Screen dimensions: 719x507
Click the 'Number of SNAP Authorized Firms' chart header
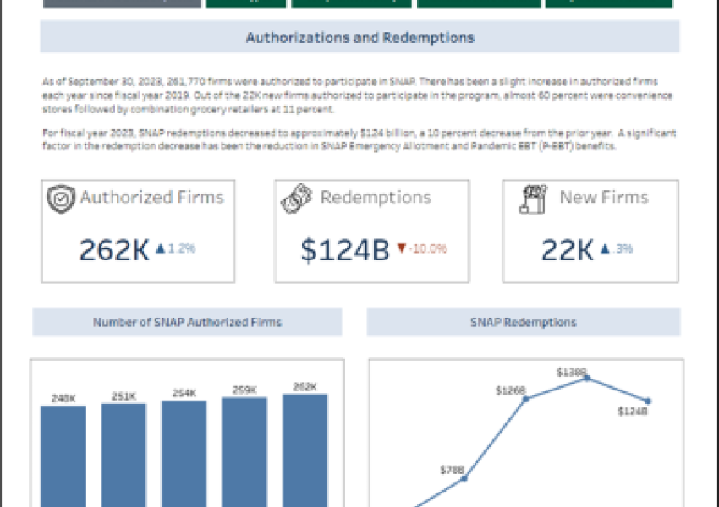(x=187, y=322)
